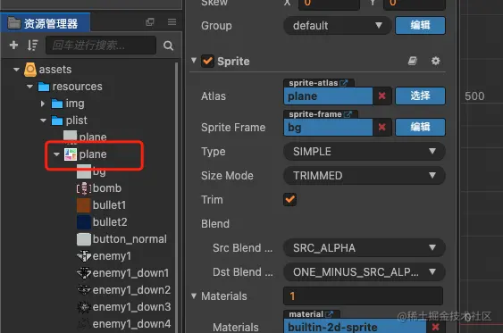Click the Skew Y value field
Image resolution: width=503 pixels, height=333 pixels.
tap(415, 4)
